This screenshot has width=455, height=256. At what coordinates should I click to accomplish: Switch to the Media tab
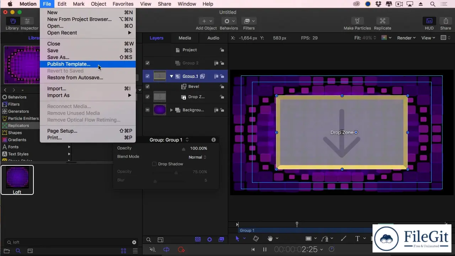click(185, 38)
